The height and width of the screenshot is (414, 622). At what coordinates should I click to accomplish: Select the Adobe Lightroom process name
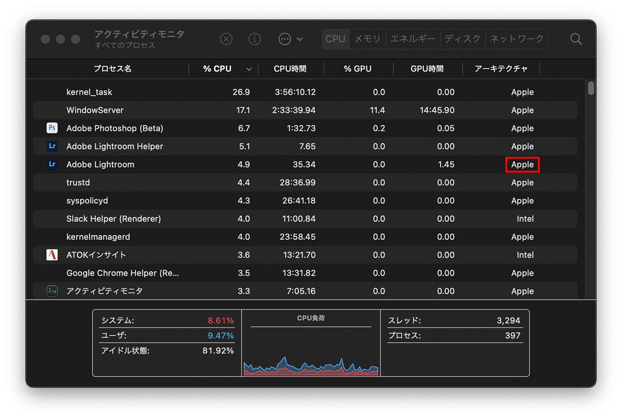coord(100,165)
